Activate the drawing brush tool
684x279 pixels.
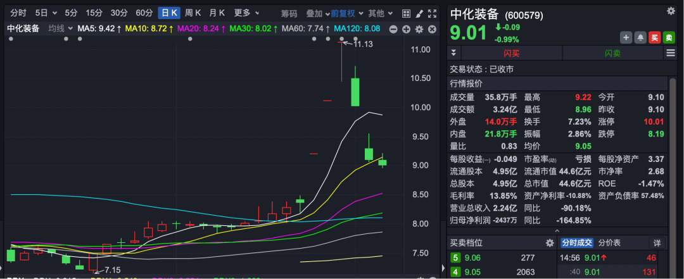419,13
